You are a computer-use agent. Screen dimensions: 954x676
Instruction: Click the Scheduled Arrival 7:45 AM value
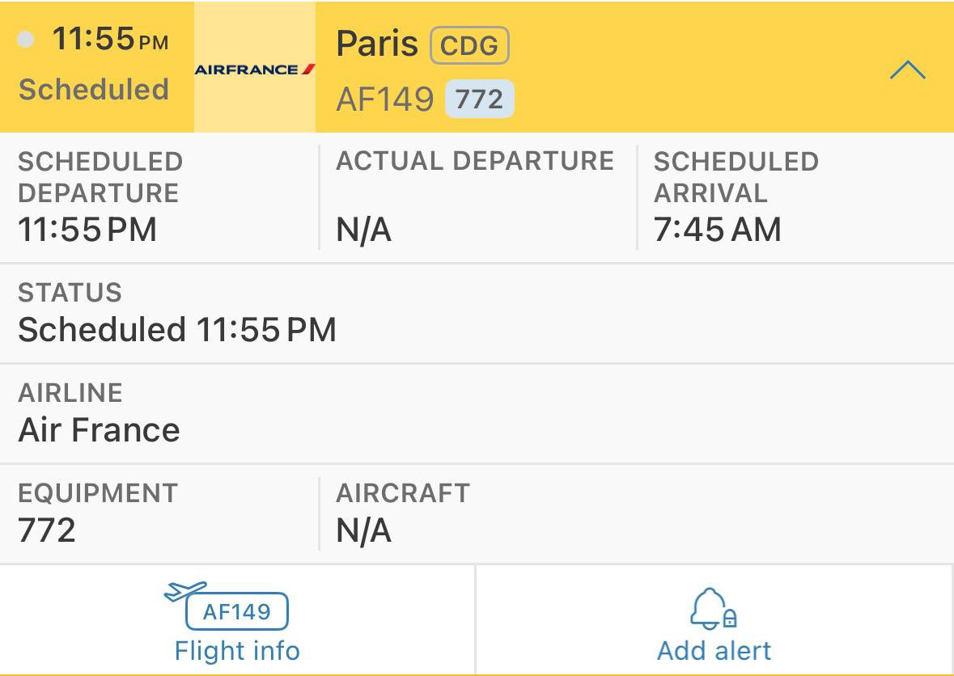click(718, 230)
